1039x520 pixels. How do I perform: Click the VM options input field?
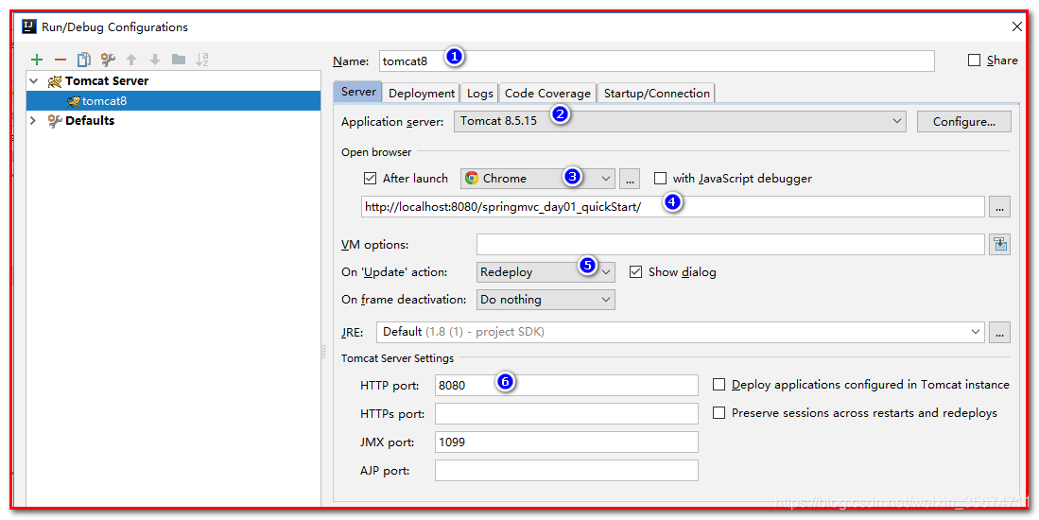click(730, 245)
